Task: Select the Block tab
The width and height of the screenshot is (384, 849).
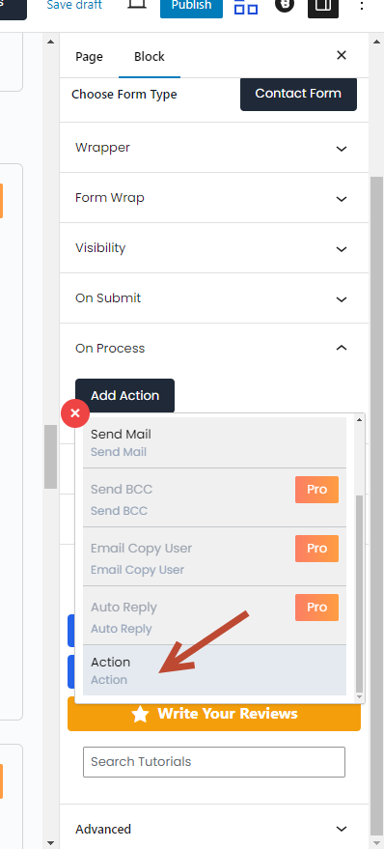Action: [150, 56]
